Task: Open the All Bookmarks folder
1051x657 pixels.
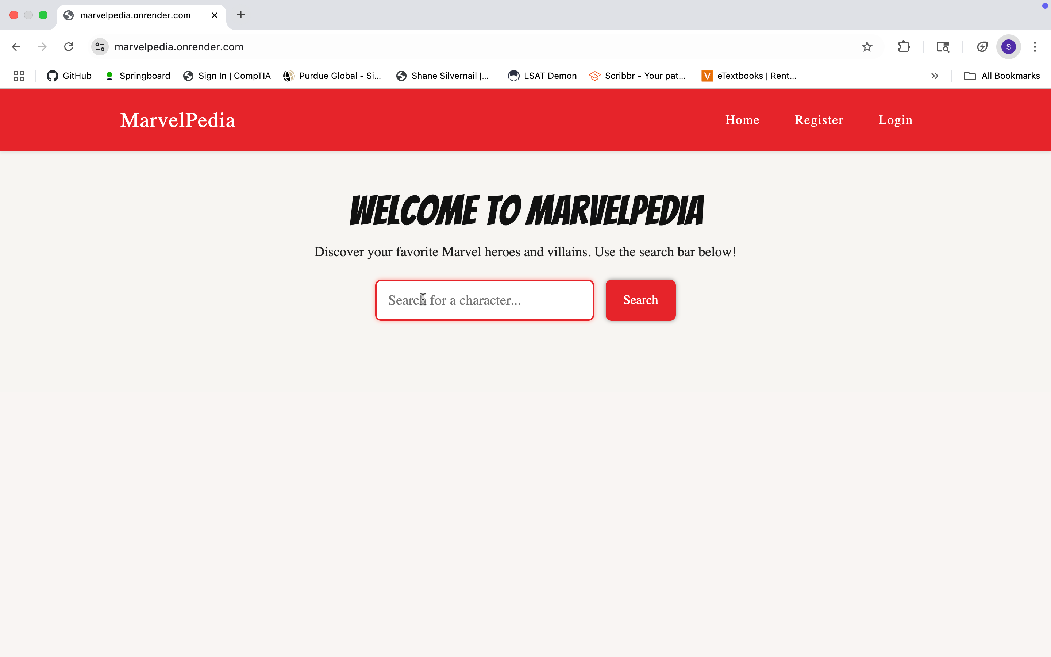Action: tap(1002, 76)
